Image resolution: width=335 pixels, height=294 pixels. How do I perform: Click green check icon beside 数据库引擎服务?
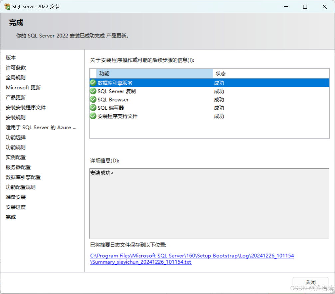click(93, 83)
